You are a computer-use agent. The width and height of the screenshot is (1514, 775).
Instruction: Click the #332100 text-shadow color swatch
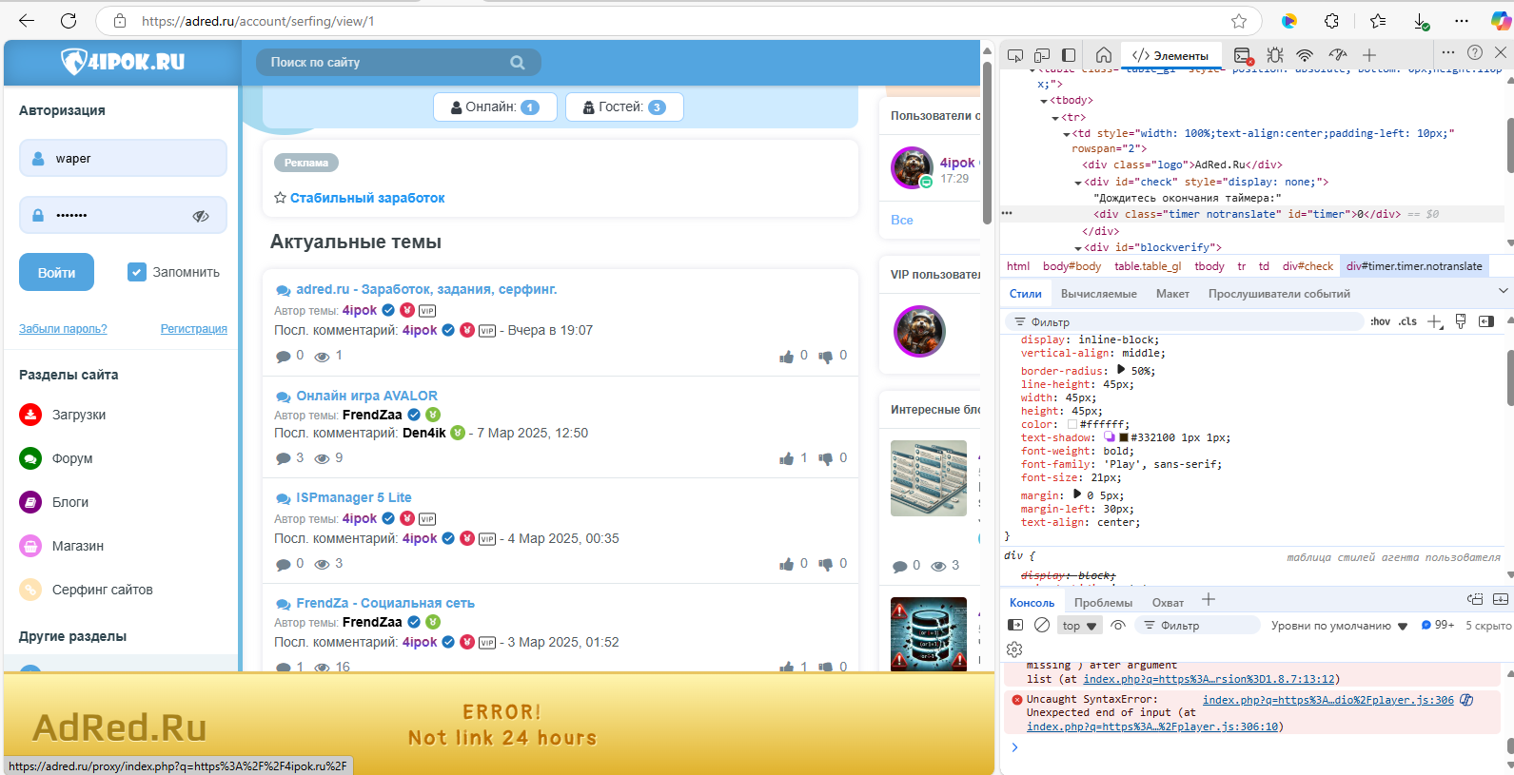(x=1123, y=438)
